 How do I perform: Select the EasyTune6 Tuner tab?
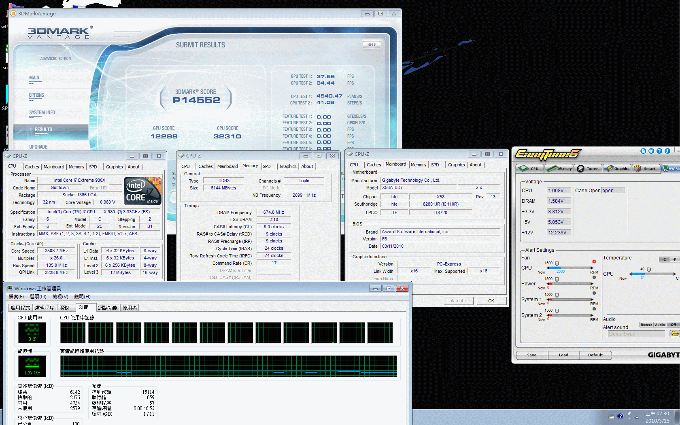[x=588, y=168]
